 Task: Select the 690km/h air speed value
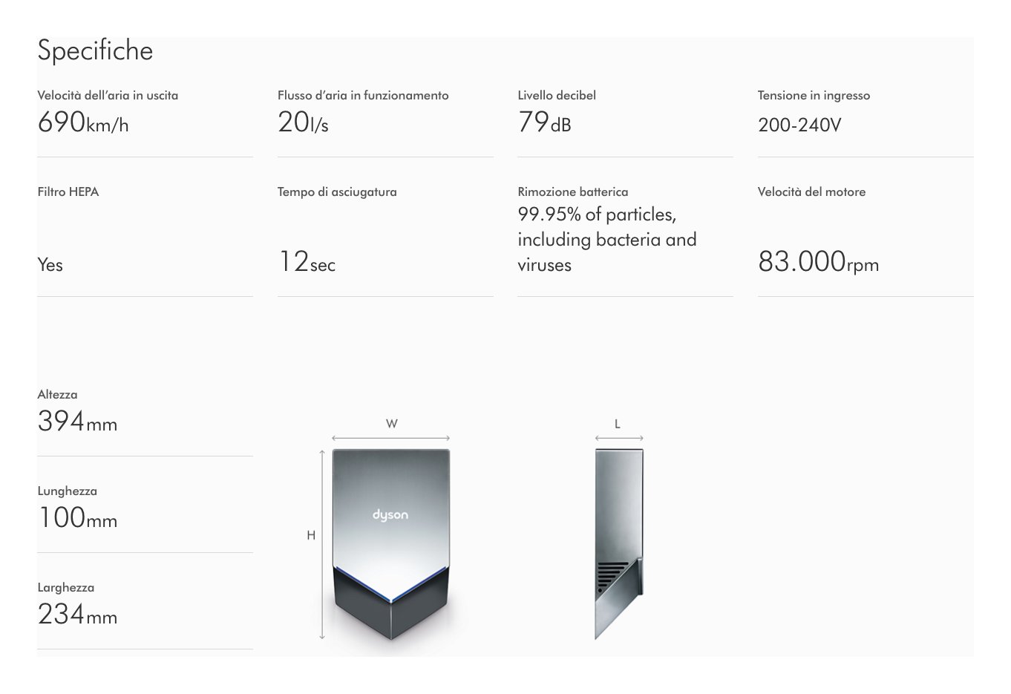click(83, 122)
